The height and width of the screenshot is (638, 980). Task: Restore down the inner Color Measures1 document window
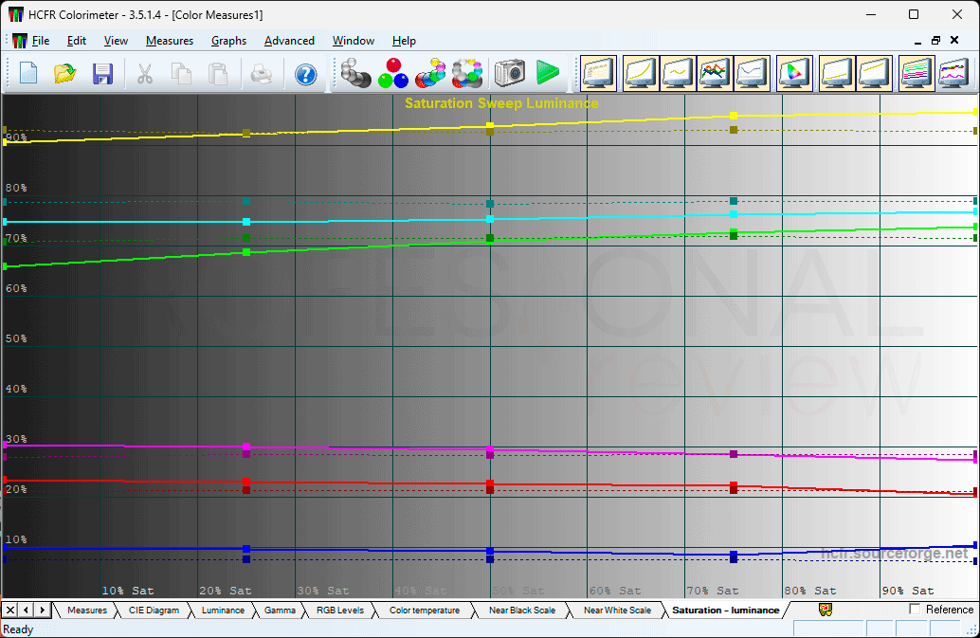coord(935,41)
